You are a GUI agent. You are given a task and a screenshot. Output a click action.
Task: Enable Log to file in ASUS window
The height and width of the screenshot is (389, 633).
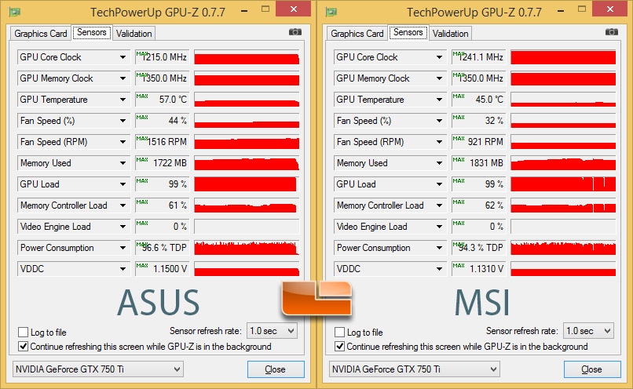23,333
